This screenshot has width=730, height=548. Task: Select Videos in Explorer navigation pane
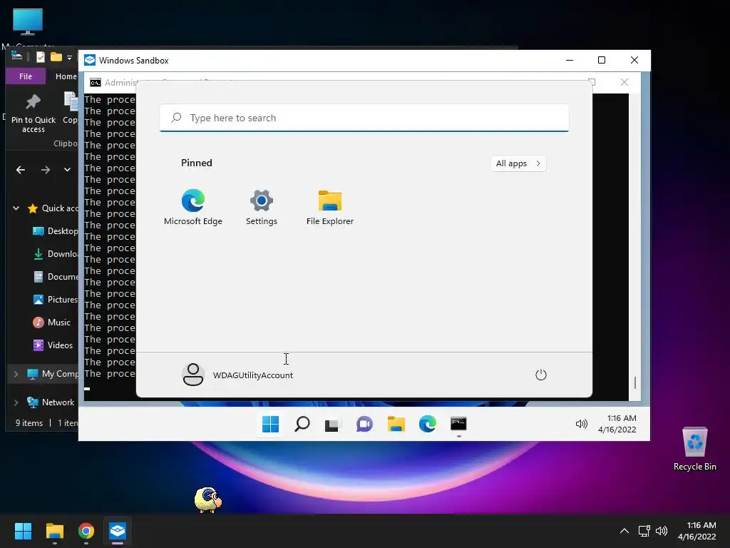click(x=53, y=345)
